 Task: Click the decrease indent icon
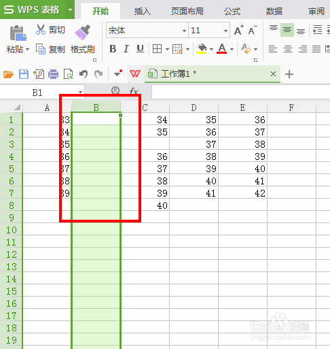point(317,30)
